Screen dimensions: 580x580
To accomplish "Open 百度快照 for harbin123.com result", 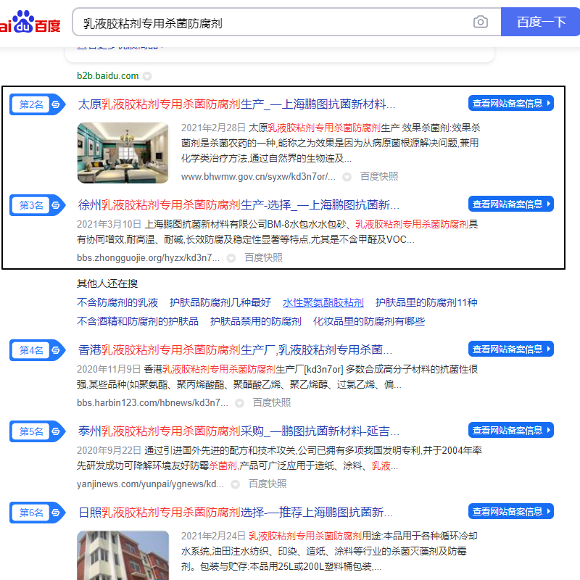I will point(271,402).
